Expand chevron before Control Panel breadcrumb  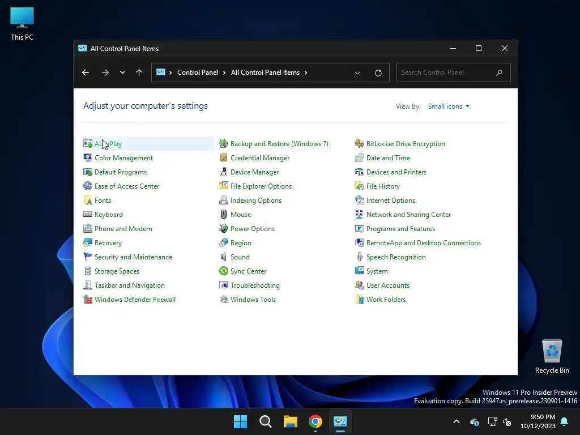coord(170,72)
